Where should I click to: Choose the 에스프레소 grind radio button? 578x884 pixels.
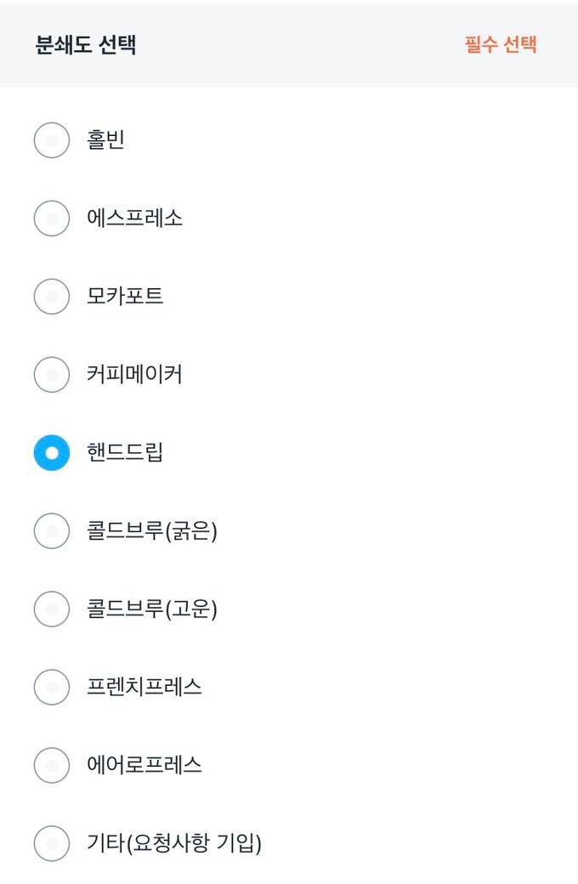click(52, 218)
